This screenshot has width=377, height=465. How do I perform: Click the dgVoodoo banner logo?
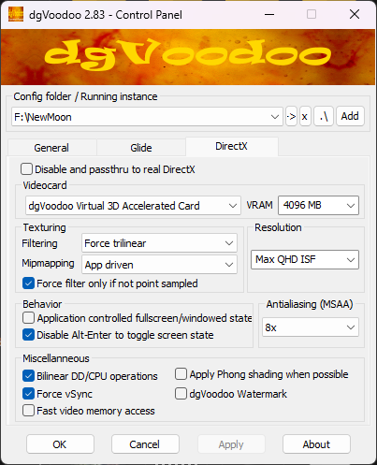[x=188, y=57]
